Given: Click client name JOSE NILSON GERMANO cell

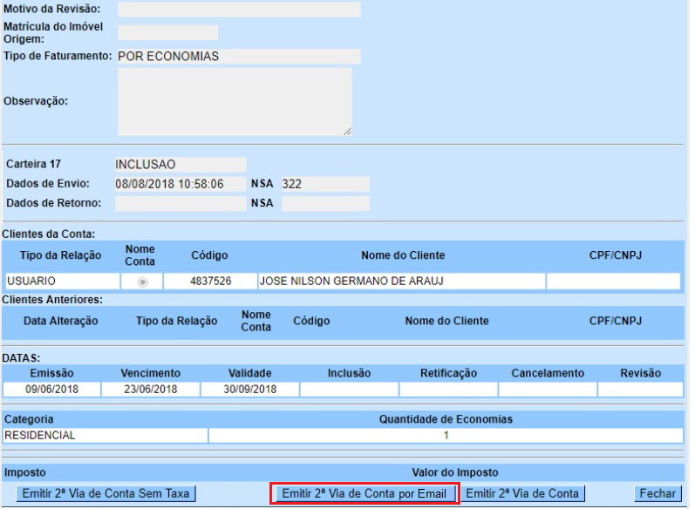Looking at the screenshot, I should pyautogui.click(x=400, y=282).
